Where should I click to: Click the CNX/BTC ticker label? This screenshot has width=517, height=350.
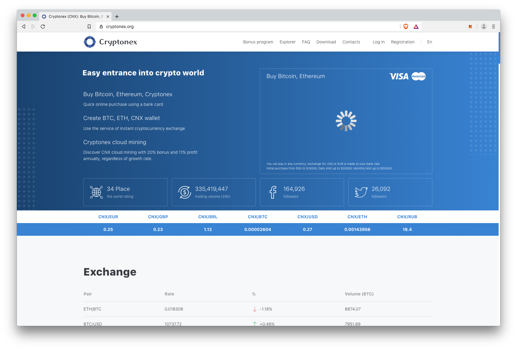(258, 217)
